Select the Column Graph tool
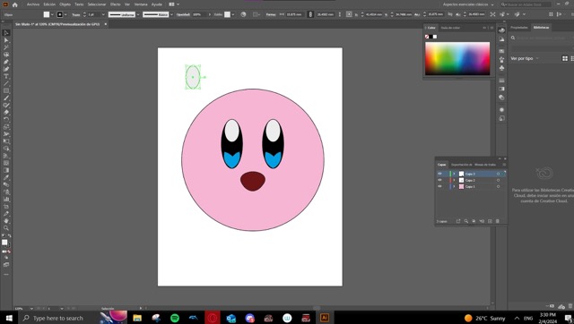 click(6, 200)
